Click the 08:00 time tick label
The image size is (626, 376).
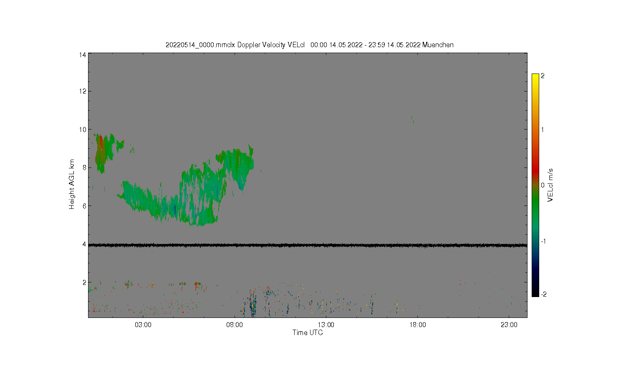(235, 325)
